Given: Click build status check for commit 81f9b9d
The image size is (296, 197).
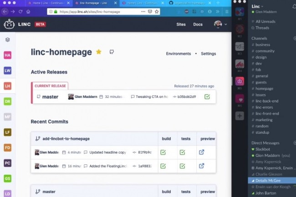Looking at the screenshot, I should tap(163, 152).
